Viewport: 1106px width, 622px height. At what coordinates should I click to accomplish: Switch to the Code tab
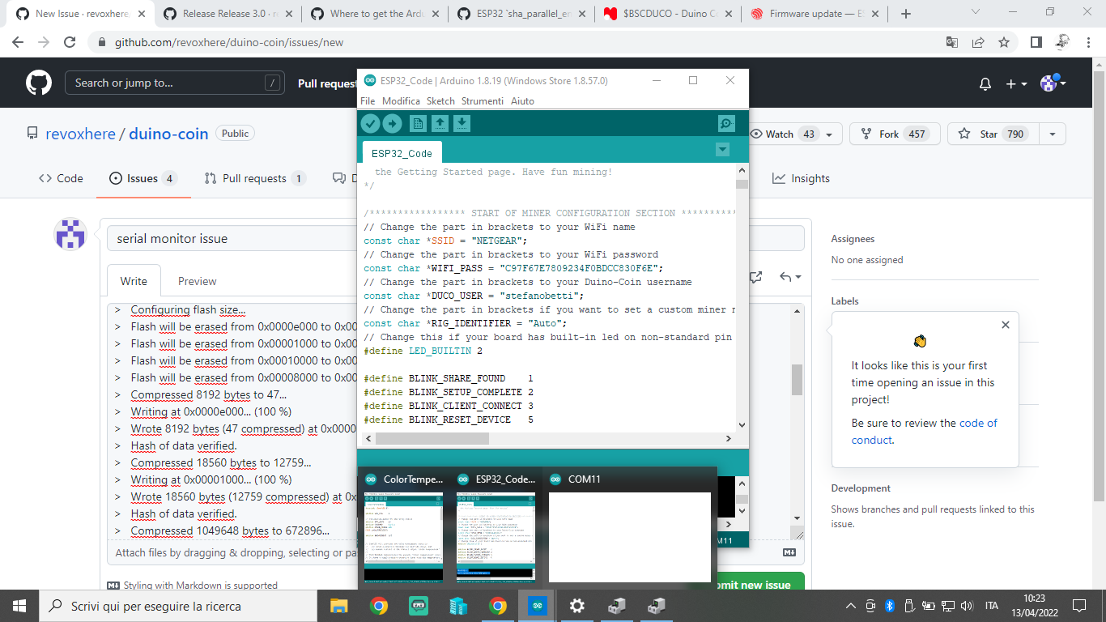pyautogui.click(x=61, y=178)
